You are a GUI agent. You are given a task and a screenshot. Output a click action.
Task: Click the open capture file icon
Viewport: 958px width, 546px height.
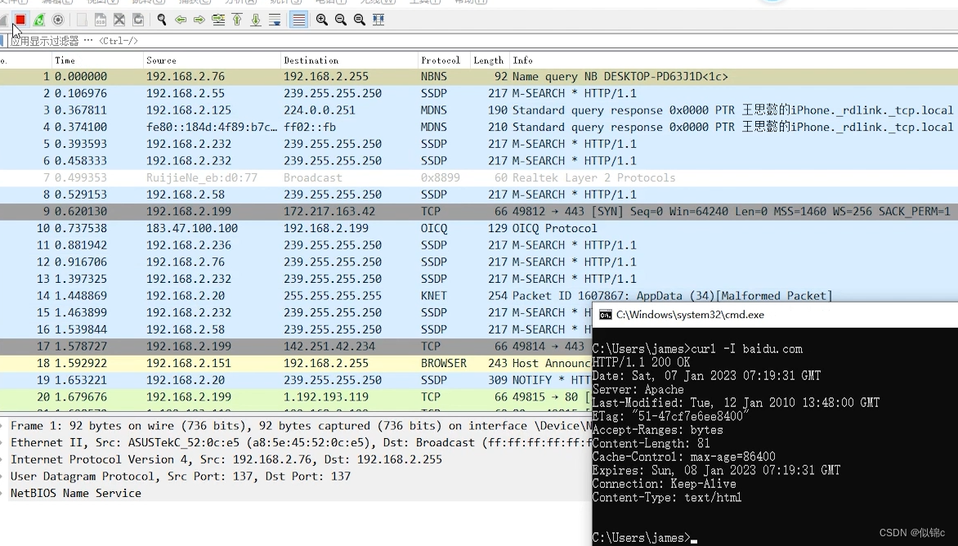point(81,20)
